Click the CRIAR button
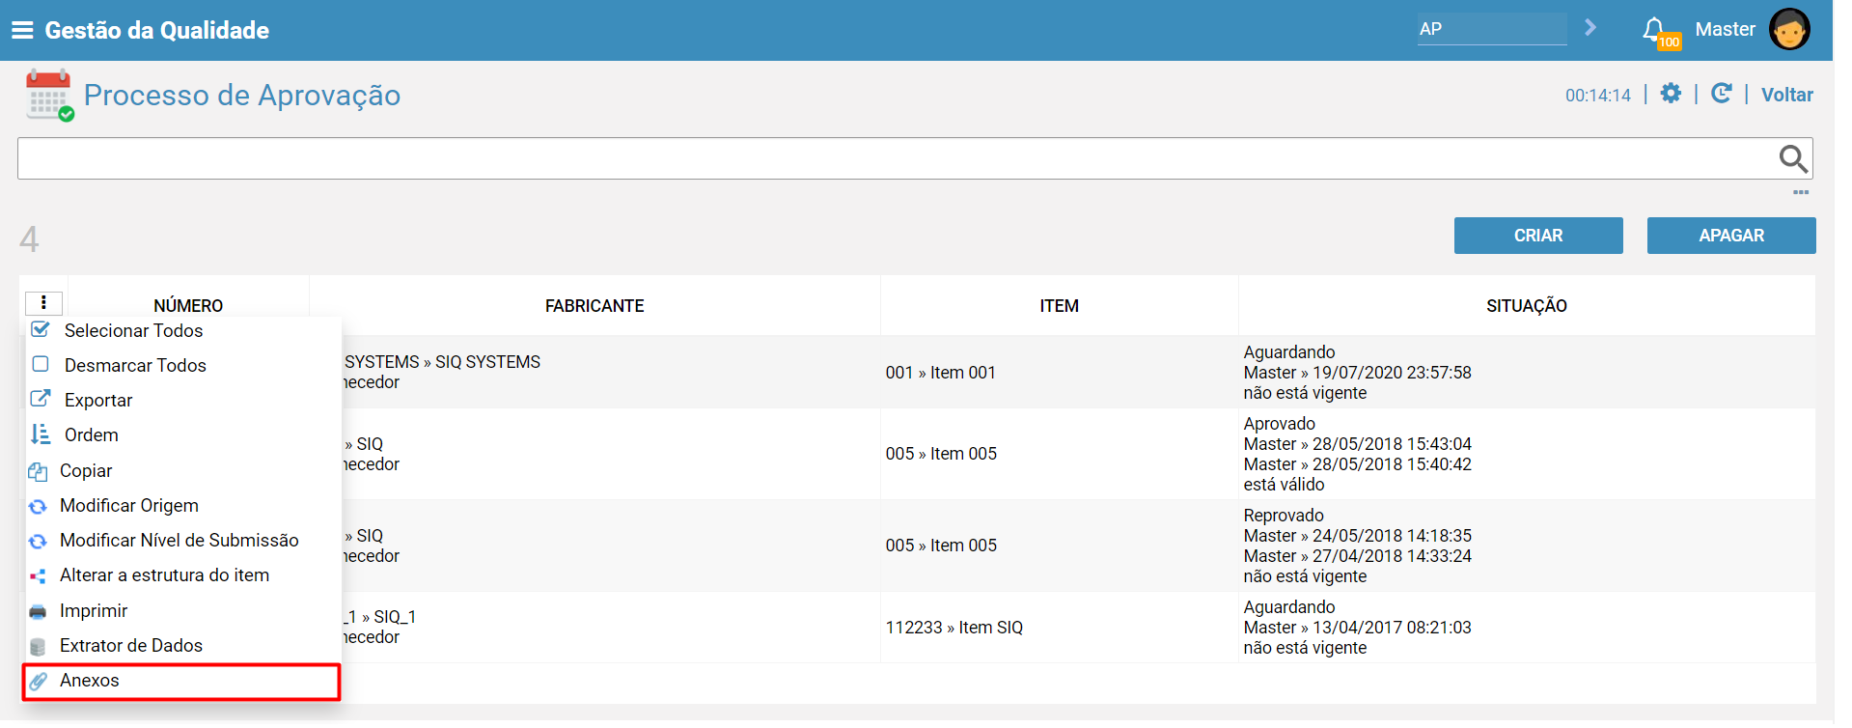This screenshot has width=1852, height=728. [1538, 236]
